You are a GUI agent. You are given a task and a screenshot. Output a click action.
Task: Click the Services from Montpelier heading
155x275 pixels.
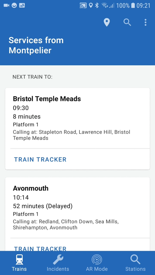(36, 45)
